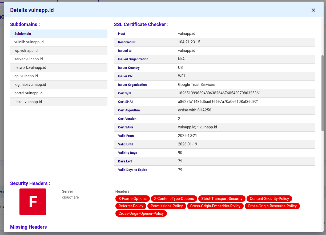Click the Referrer-Policy header badge

[131, 206]
